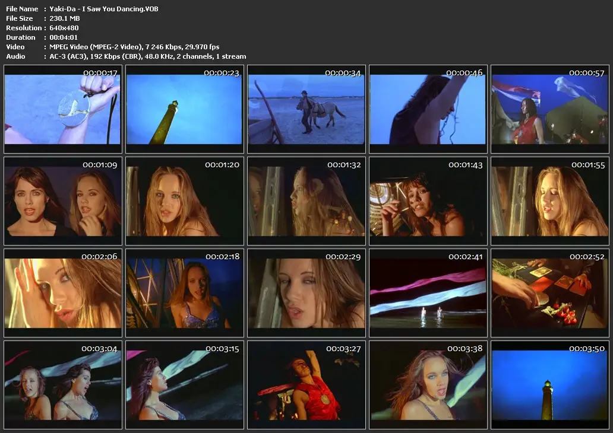Viewport: 613px width, 433px height.
Task: Open the thumbnail stamped 00:03:38
Action: point(428,385)
